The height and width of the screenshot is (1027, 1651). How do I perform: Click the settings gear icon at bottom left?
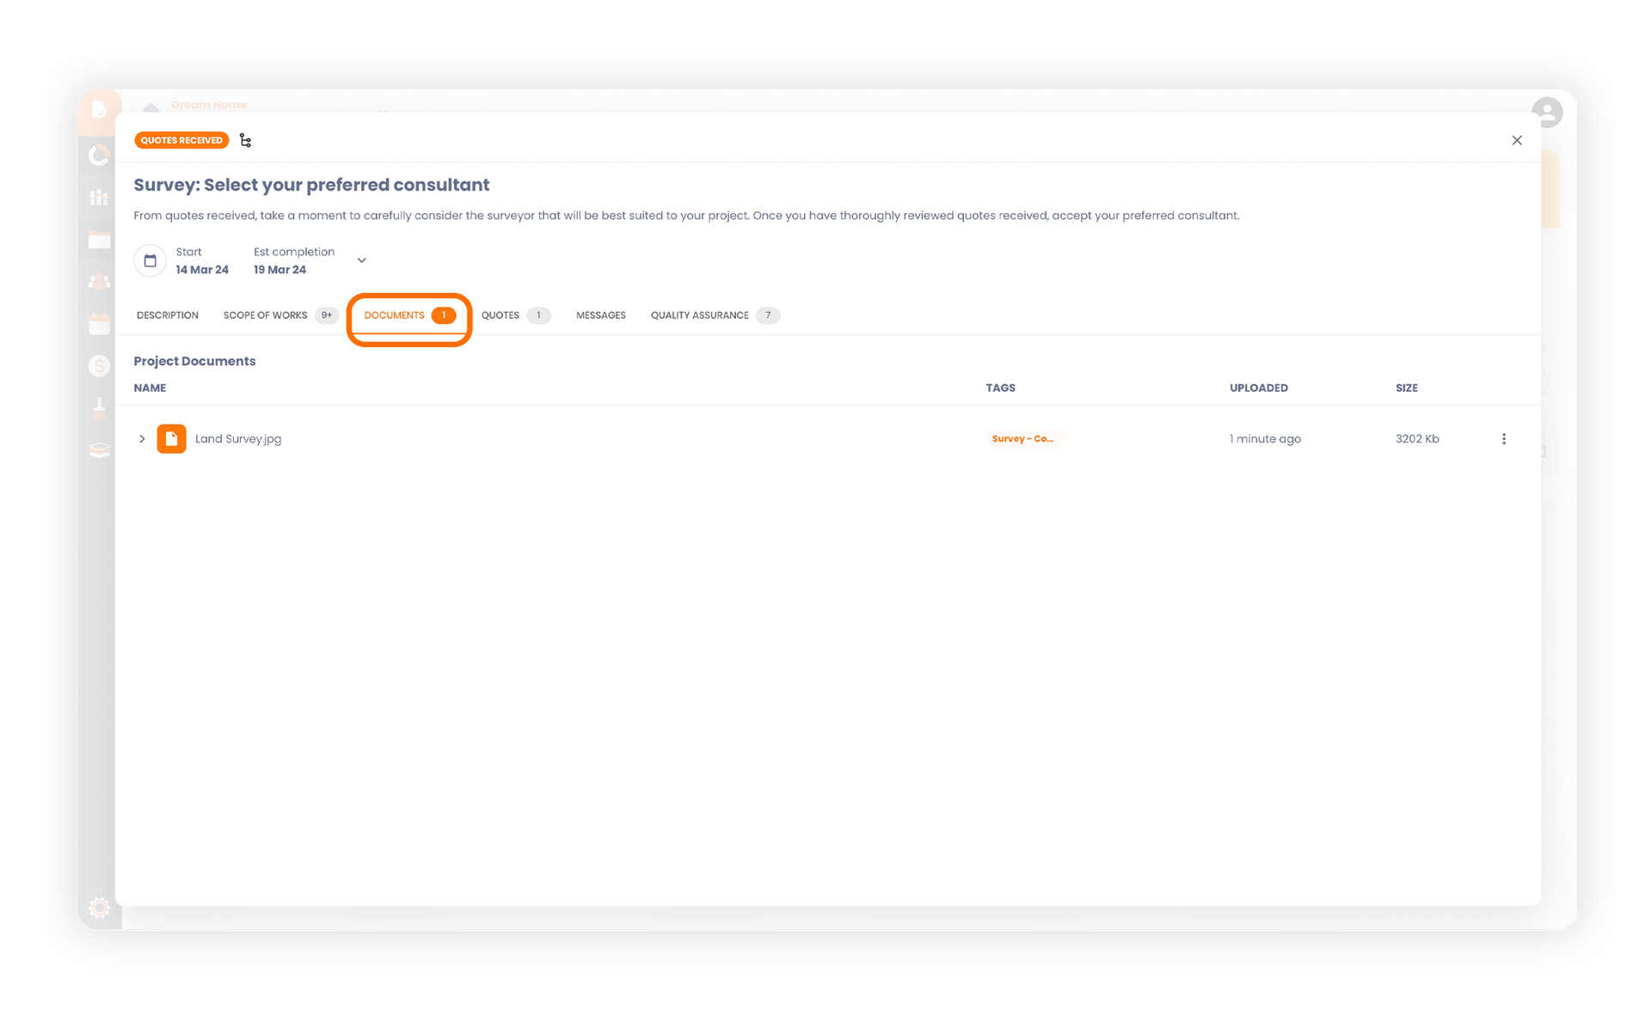[x=98, y=910]
